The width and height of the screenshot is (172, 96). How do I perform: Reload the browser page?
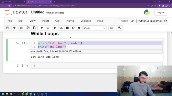(x=9, y=6)
